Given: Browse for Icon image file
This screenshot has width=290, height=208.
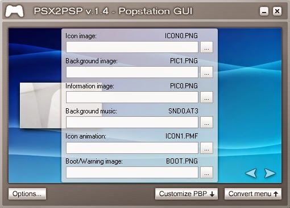Looking at the screenshot, I should click(206, 47).
